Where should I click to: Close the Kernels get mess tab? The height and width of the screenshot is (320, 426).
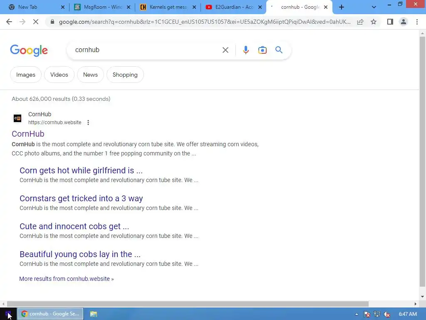coord(194,7)
